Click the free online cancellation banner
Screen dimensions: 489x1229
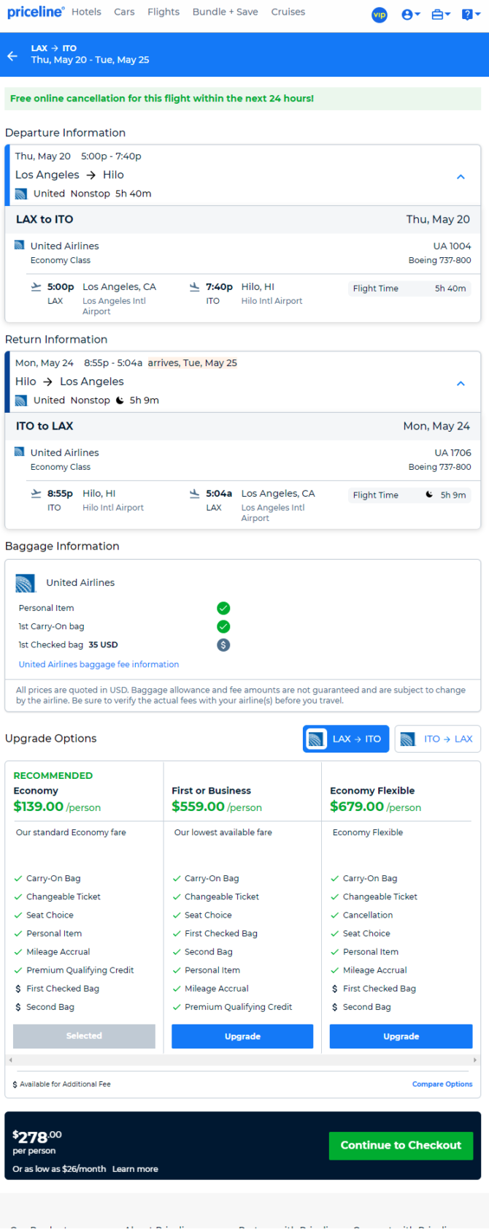(243, 99)
